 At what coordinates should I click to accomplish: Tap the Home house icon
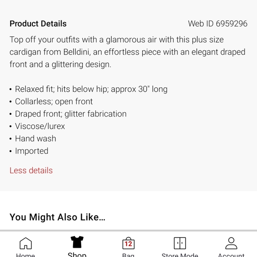click(x=26, y=243)
